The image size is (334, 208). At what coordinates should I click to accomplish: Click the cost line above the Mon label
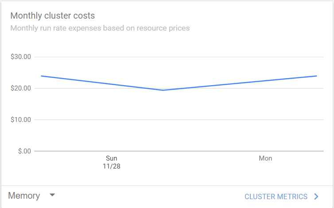[x=265, y=80]
